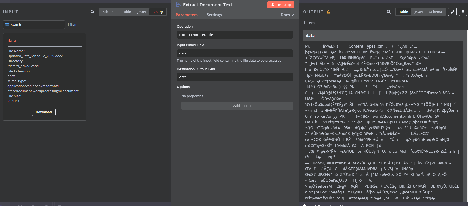The image size is (468, 206).
Task: Click the search icon in the OUTPUT panel
Action: click(x=389, y=12)
